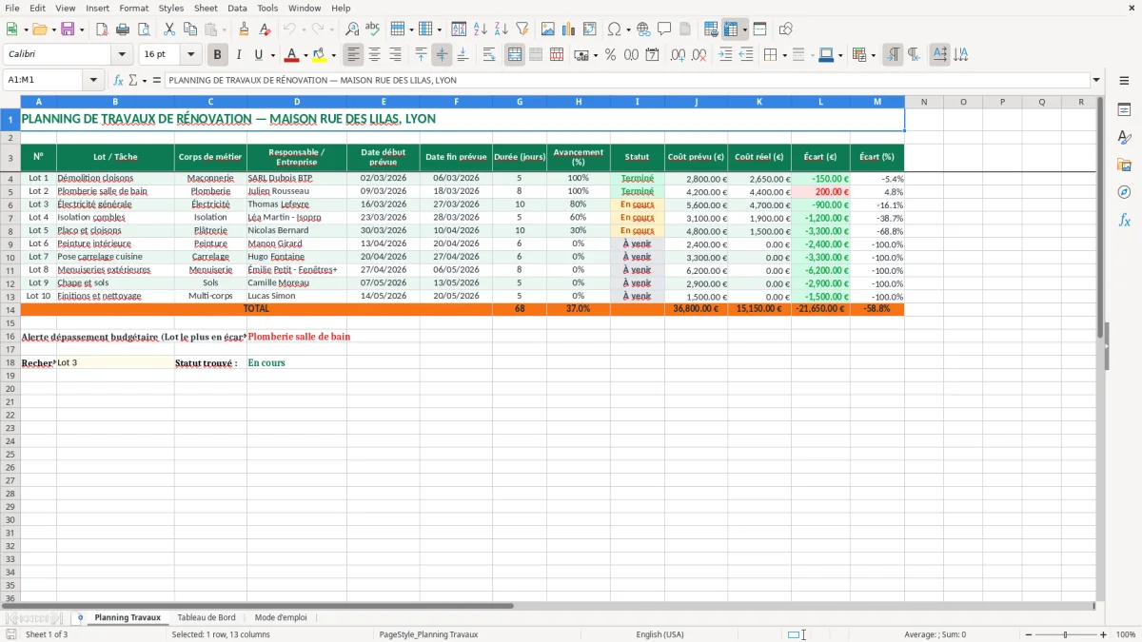Viewport: 1142px width, 642px height.
Task: Format cells as Percent
Action: click(610, 55)
